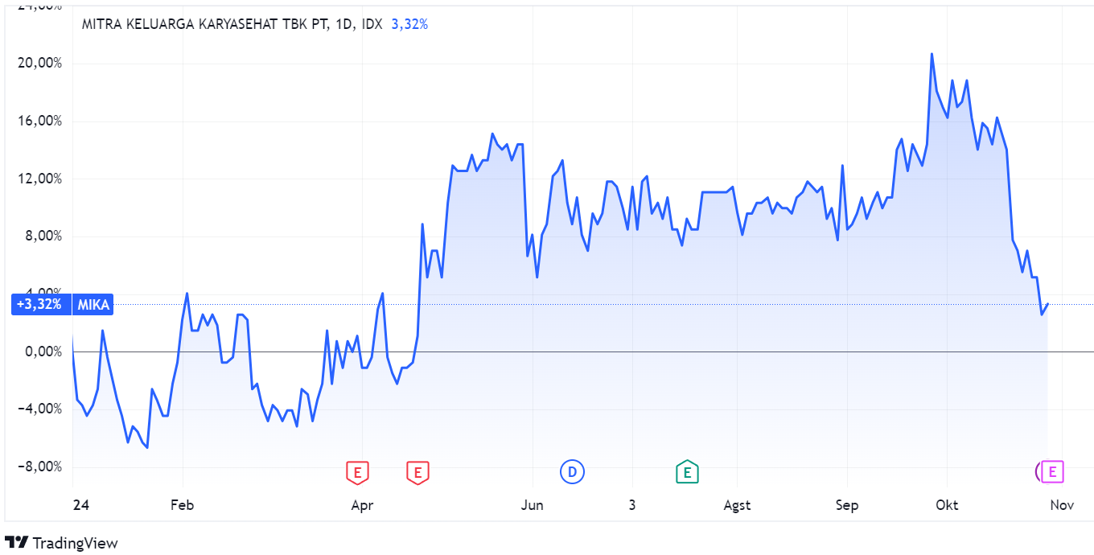Viewport: 1094px width, 555px height.
Task: Click the red earnings marker right of Apr
Action: pos(417,472)
